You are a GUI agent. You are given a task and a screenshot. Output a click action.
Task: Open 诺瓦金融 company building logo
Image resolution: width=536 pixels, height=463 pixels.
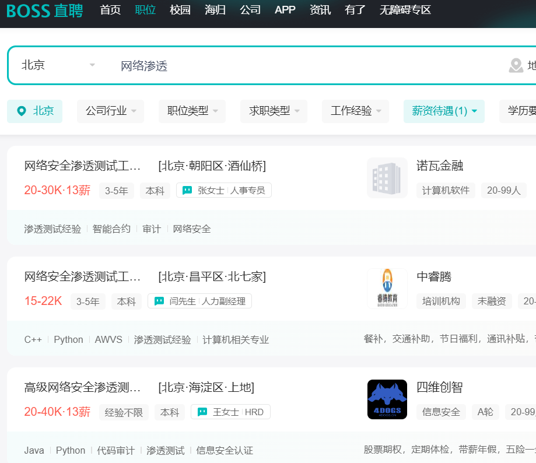(387, 178)
